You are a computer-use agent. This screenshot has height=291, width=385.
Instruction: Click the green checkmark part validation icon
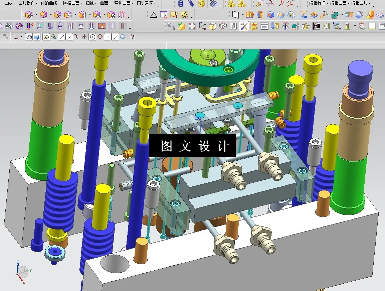[181, 26]
